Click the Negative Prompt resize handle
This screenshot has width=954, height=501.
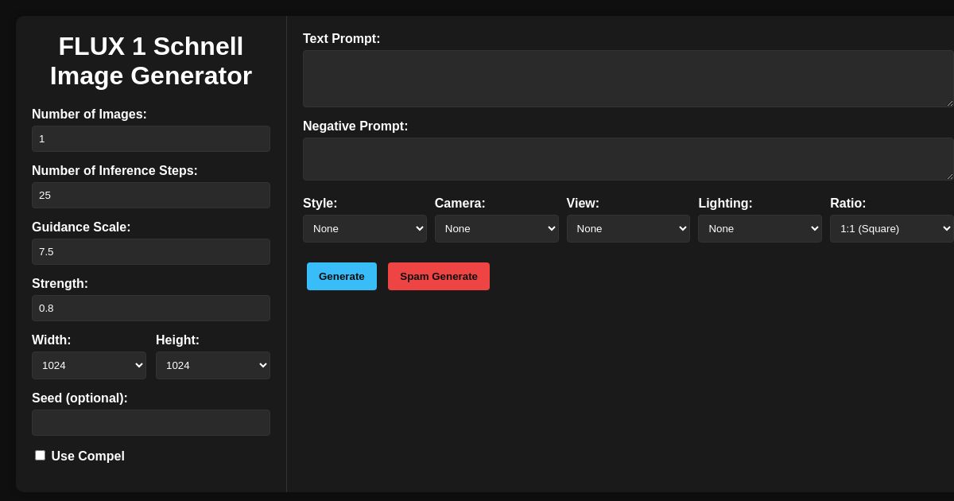click(x=948, y=176)
